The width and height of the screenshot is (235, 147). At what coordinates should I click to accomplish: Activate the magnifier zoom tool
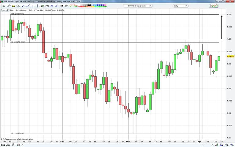click(x=18, y=6)
